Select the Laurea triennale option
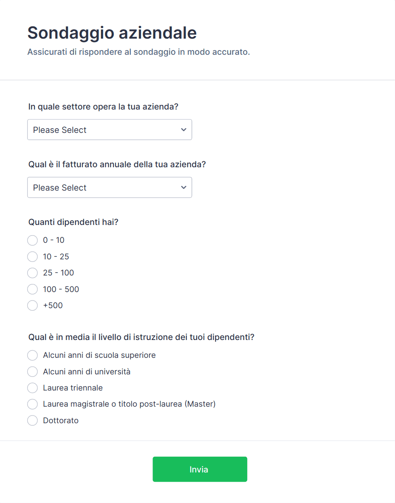 pyautogui.click(x=32, y=388)
